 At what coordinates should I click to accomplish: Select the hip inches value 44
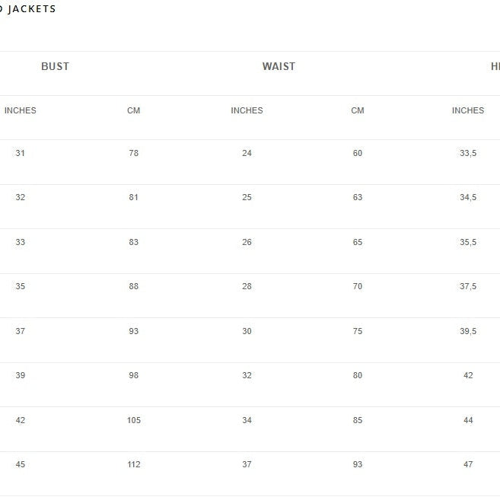(x=468, y=420)
